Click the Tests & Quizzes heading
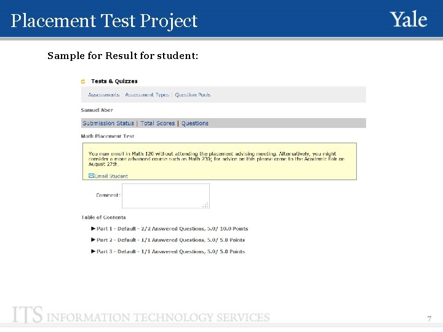 pos(114,81)
